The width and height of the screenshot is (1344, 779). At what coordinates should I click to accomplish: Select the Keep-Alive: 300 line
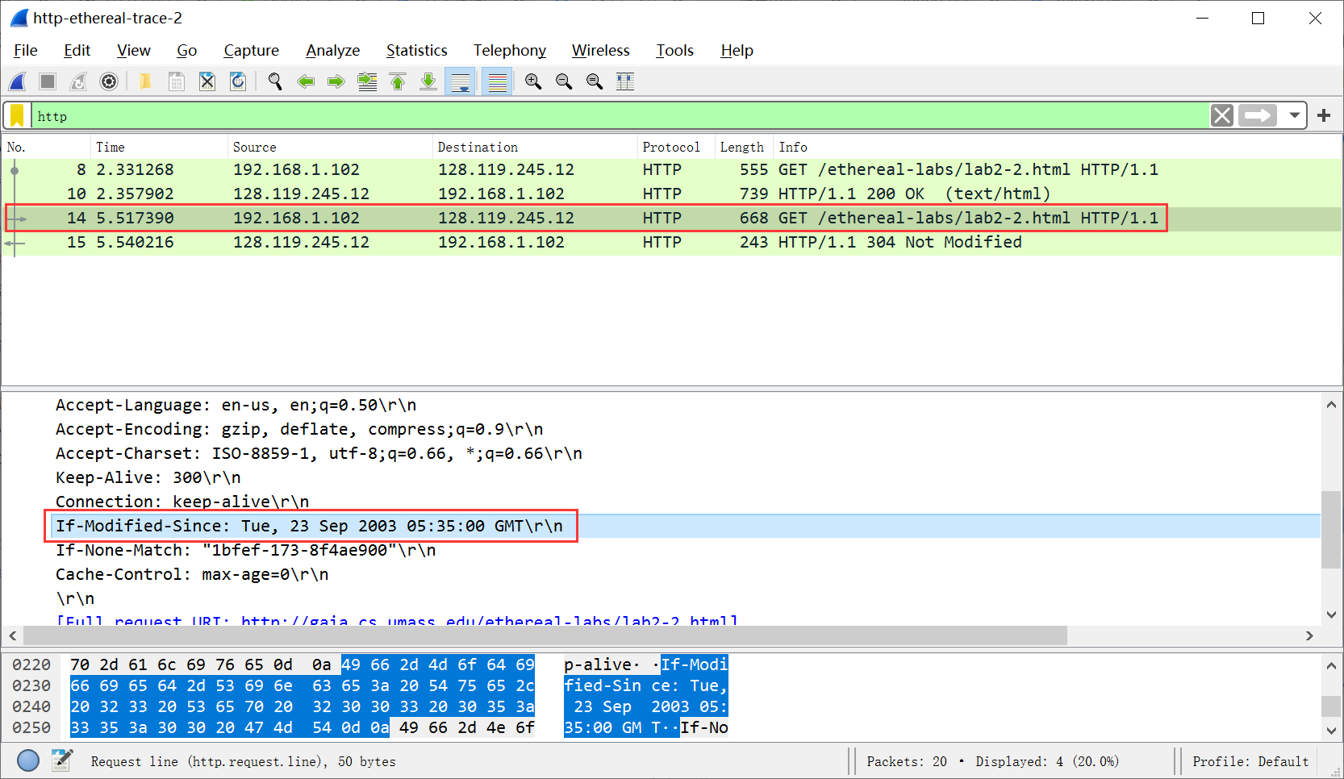pyautogui.click(x=148, y=477)
